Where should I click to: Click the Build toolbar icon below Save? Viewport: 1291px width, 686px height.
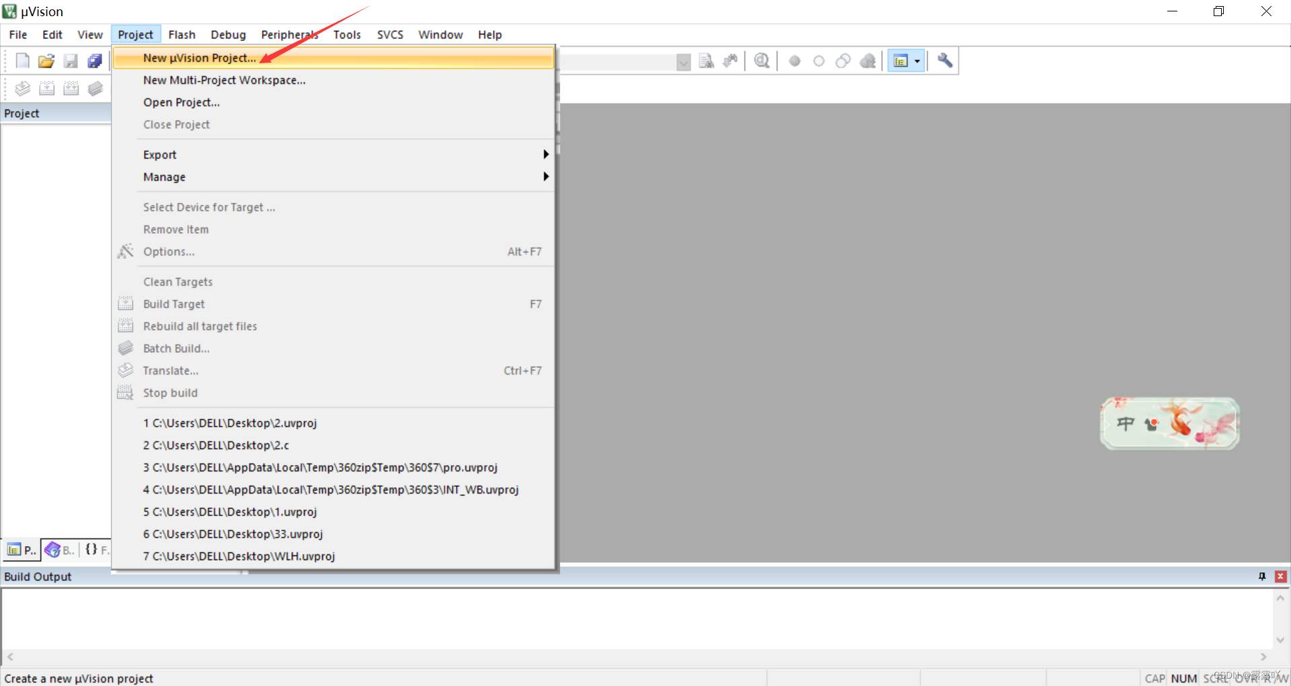(47, 88)
